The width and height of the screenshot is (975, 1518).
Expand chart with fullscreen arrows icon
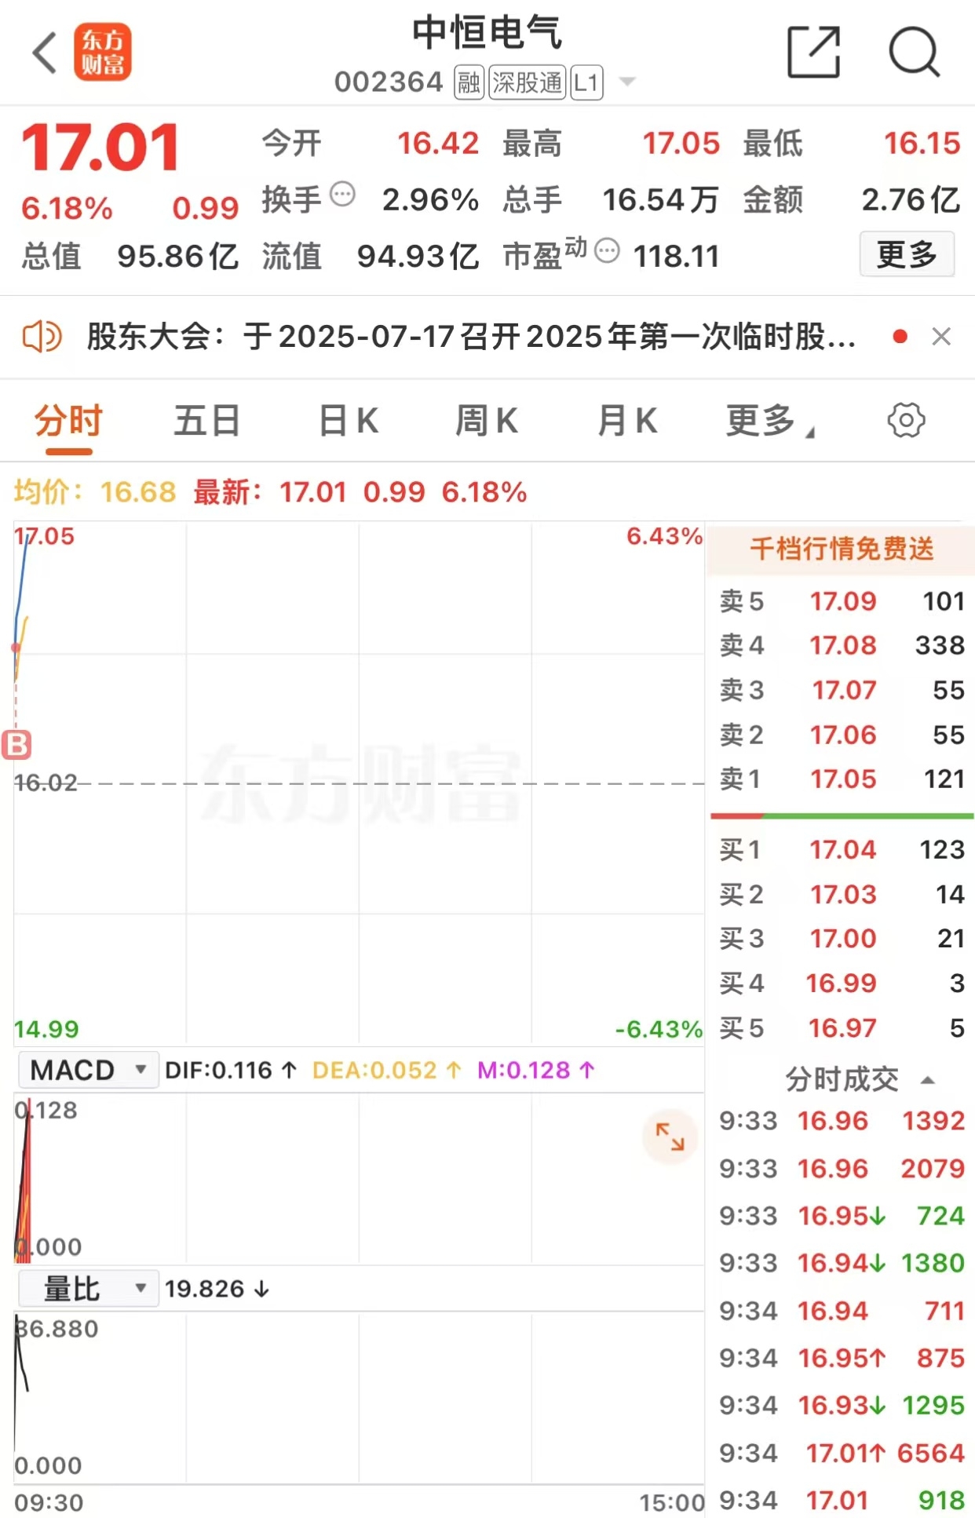coord(670,1137)
